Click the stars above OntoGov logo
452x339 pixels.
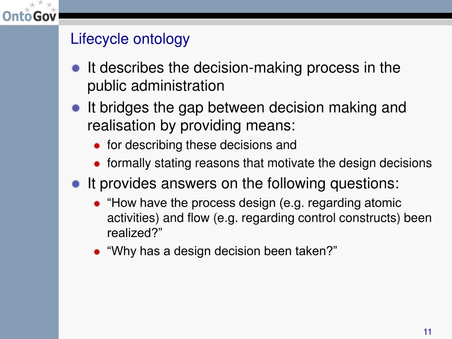pyautogui.click(x=40, y=6)
